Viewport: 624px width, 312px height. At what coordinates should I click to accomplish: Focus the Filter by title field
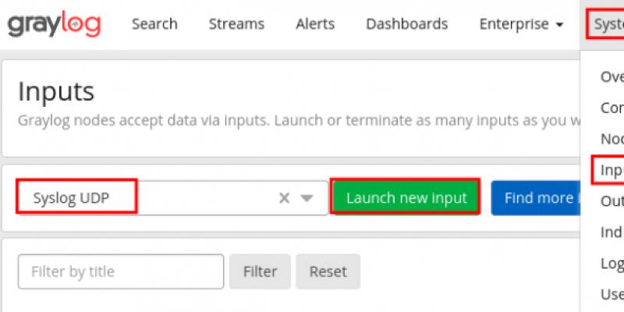(x=121, y=271)
